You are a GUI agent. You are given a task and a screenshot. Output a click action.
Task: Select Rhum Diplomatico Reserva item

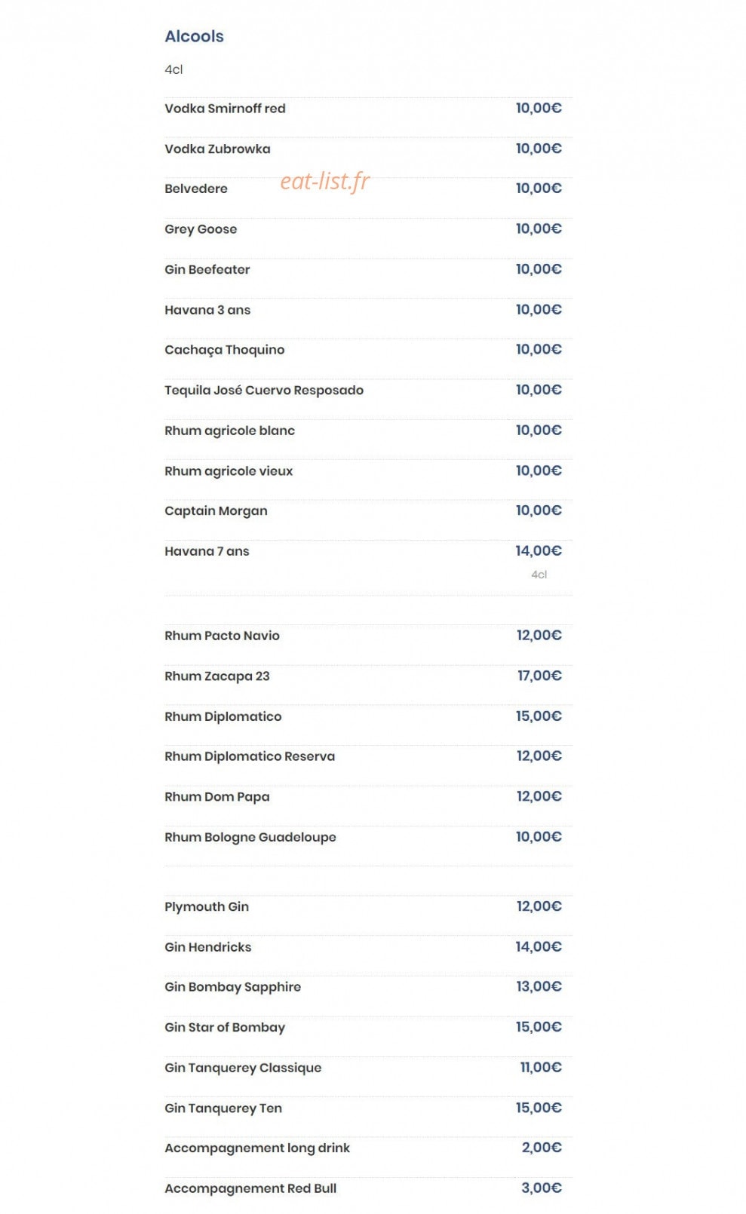tap(250, 756)
